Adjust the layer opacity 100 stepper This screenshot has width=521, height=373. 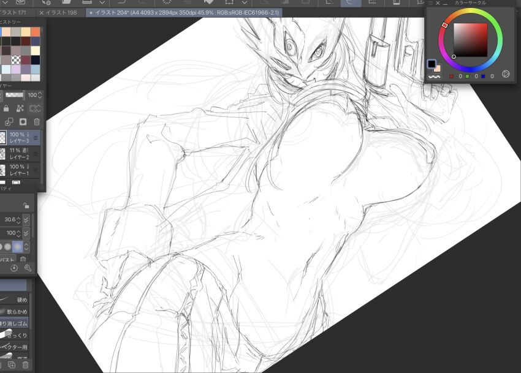coord(40,95)
